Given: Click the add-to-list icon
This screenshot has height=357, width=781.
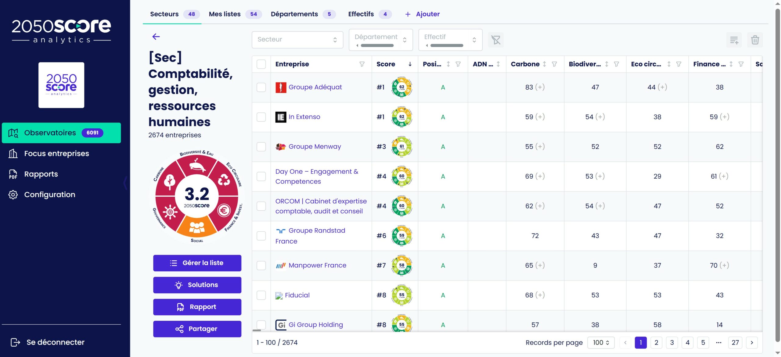Looking at the screenshot, I should [734, 40].
